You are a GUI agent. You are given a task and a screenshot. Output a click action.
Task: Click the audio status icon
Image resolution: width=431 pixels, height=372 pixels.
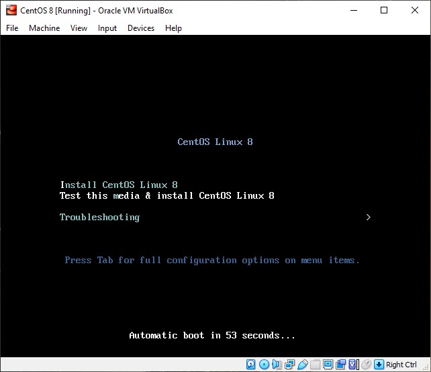point(277,365)
